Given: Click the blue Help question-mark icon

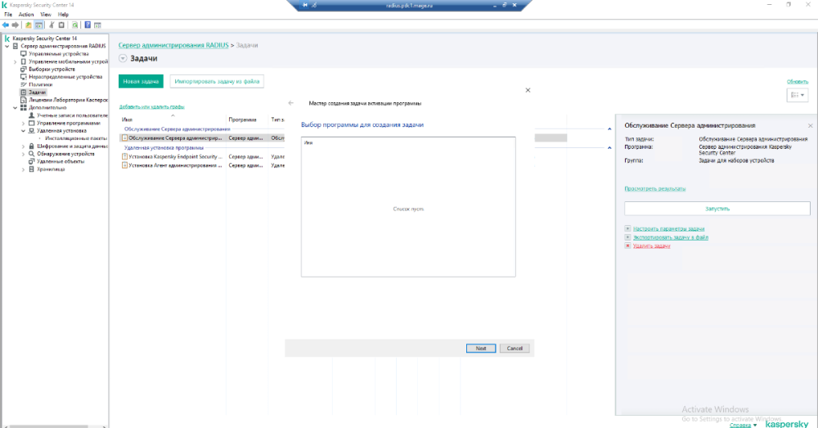Looking at the screenshot, I should pos(88,25).
